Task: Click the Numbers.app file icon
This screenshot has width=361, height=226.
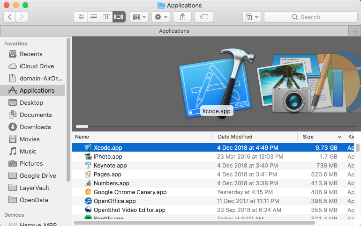Action: (x=88, y=183)
